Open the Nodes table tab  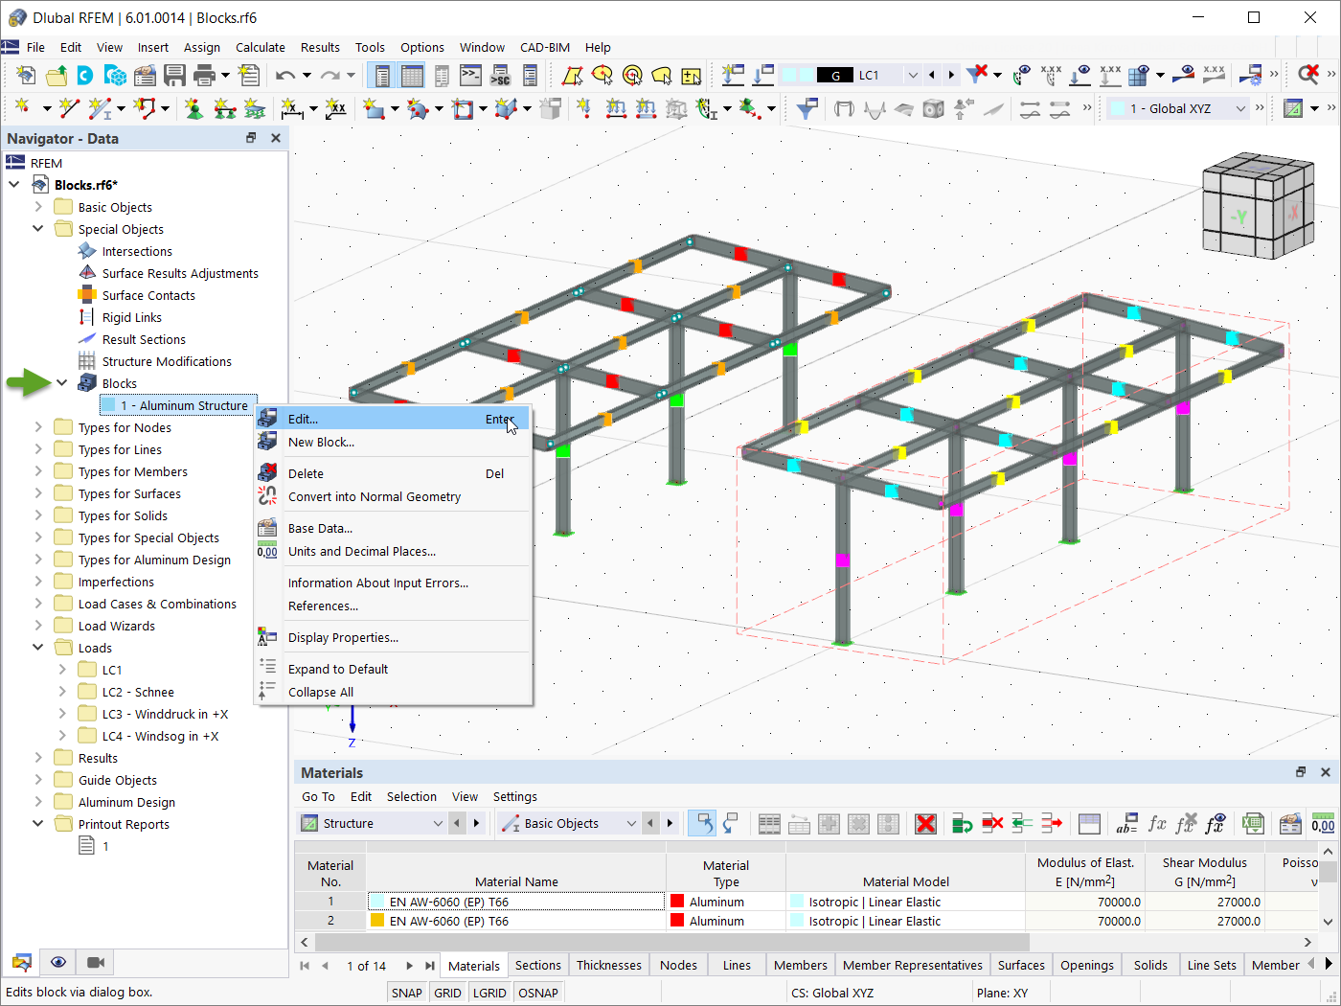click(678, 965)
